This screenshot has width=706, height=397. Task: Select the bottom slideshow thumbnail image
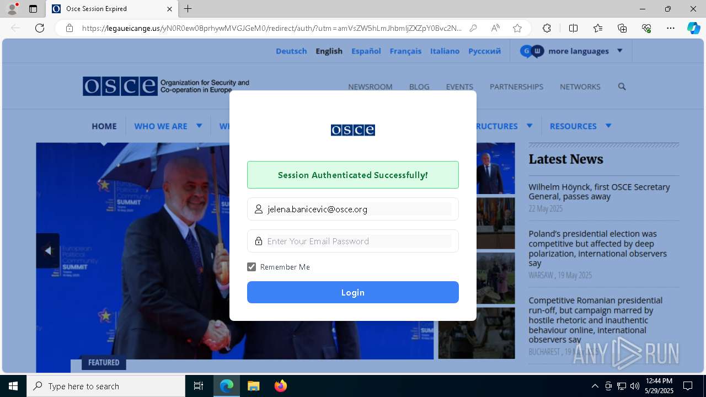(x=477, y=333)
